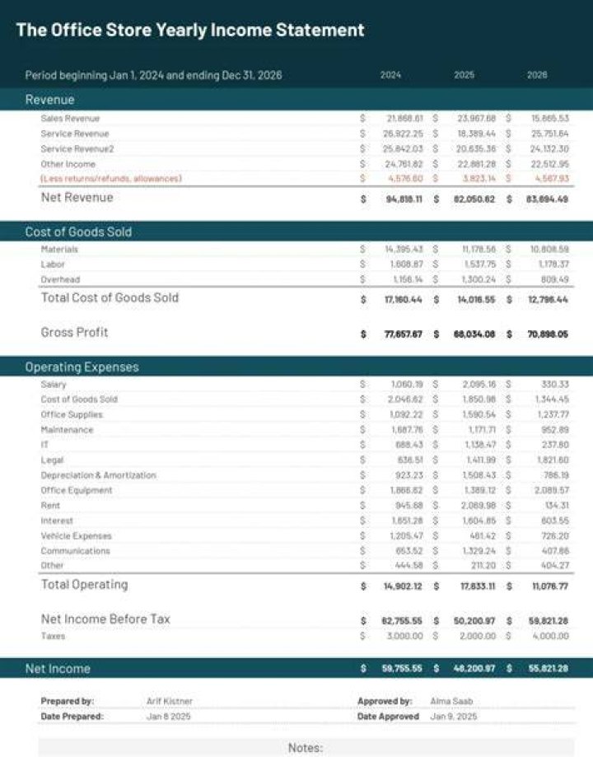Click the 'Overhead' row label
Image resolution: width=593 pixels, height=757 pixels.
60,279
